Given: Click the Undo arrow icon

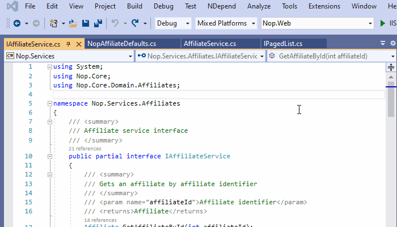Looking at the screenshot, I should 115,24.
